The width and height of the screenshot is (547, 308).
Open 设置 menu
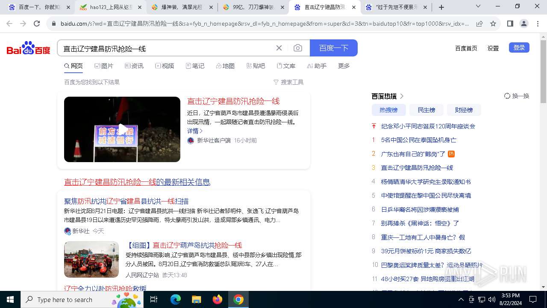(493, 48)
